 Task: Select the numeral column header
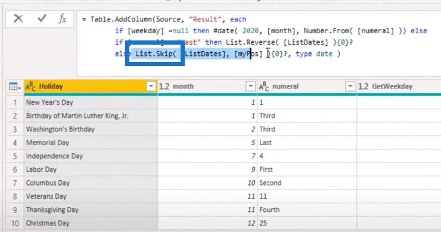click(307, 86)
